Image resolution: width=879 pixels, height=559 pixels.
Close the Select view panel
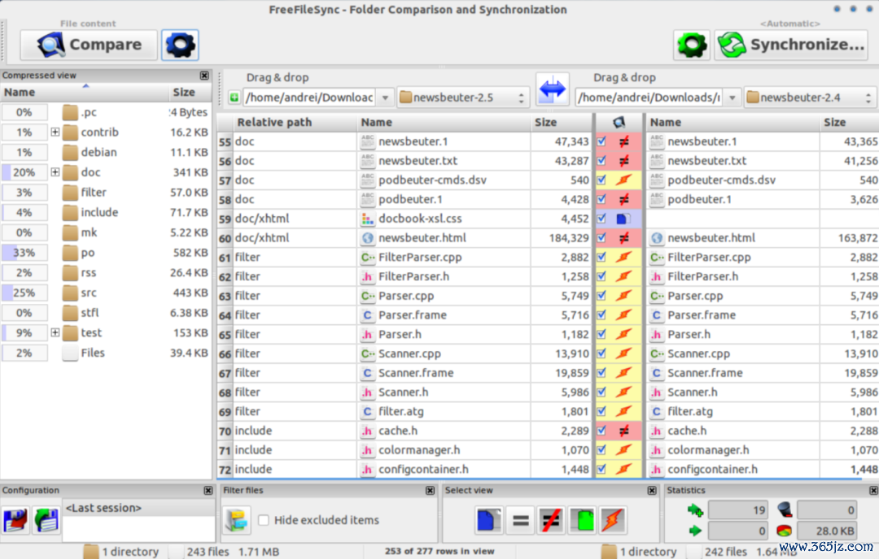coord(652,491)
